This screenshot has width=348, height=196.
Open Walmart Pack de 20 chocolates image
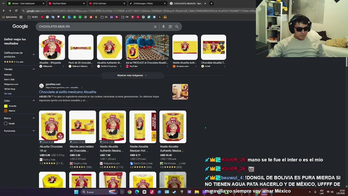point(81,47)
